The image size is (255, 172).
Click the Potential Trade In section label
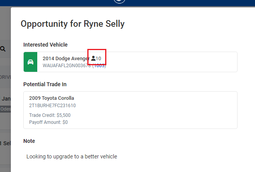pos(45,84)
